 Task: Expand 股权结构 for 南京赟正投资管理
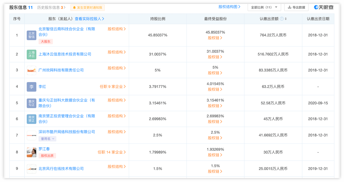point(117,116)
